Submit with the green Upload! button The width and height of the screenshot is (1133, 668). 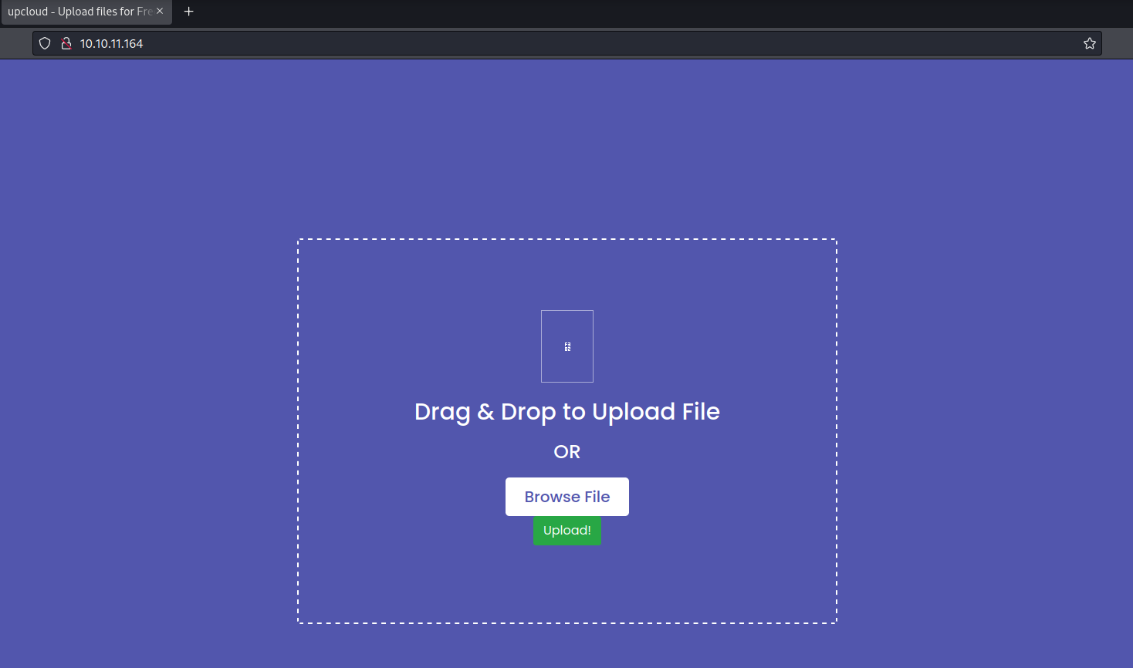coord(567,531)
